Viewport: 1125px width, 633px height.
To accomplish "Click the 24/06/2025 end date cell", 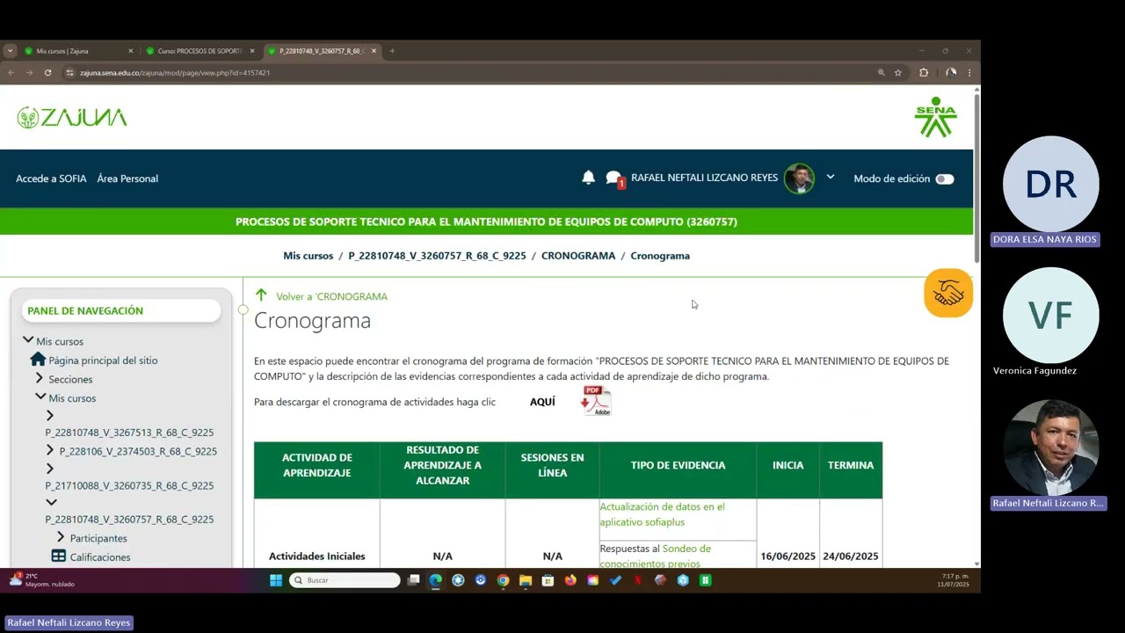I will pos(851,557).
